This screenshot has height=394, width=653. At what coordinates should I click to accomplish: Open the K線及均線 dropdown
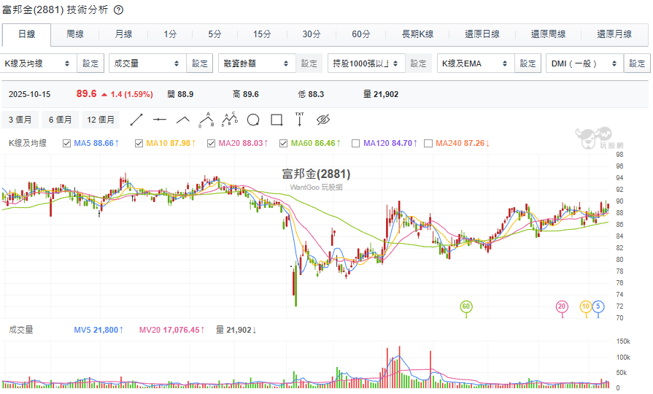(x=39, y=63)
